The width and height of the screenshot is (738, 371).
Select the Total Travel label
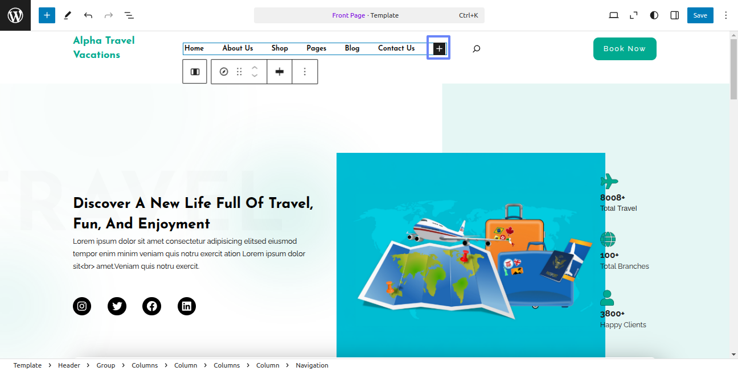click(x=618, y=209)
